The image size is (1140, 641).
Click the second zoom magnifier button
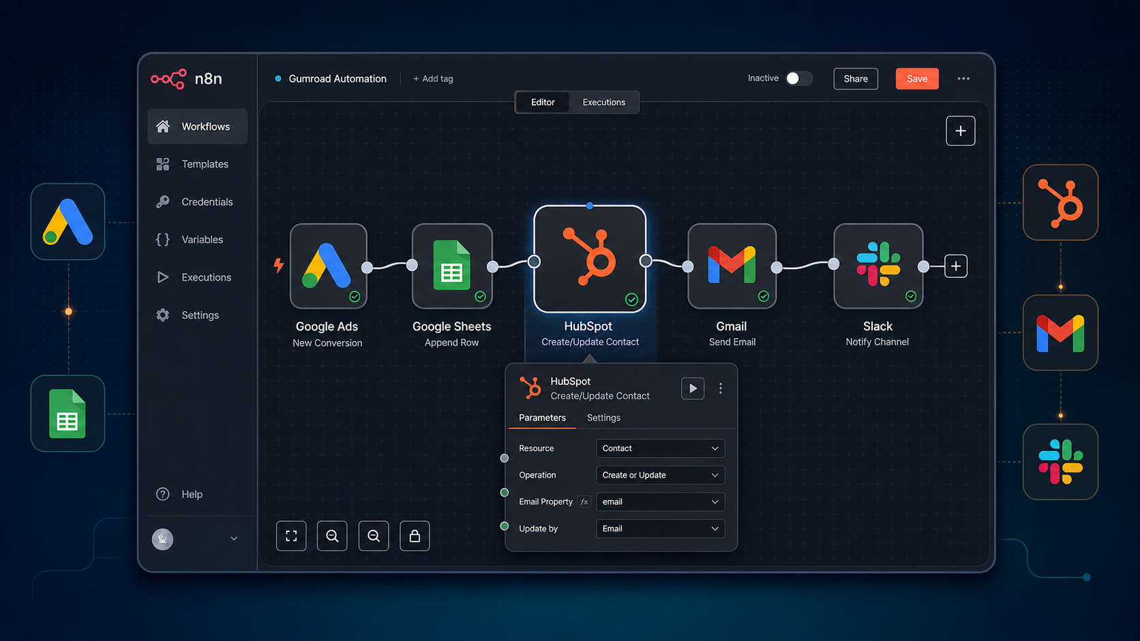coord(374,536)
